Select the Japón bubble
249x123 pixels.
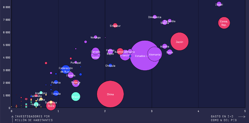pos(179,41)
